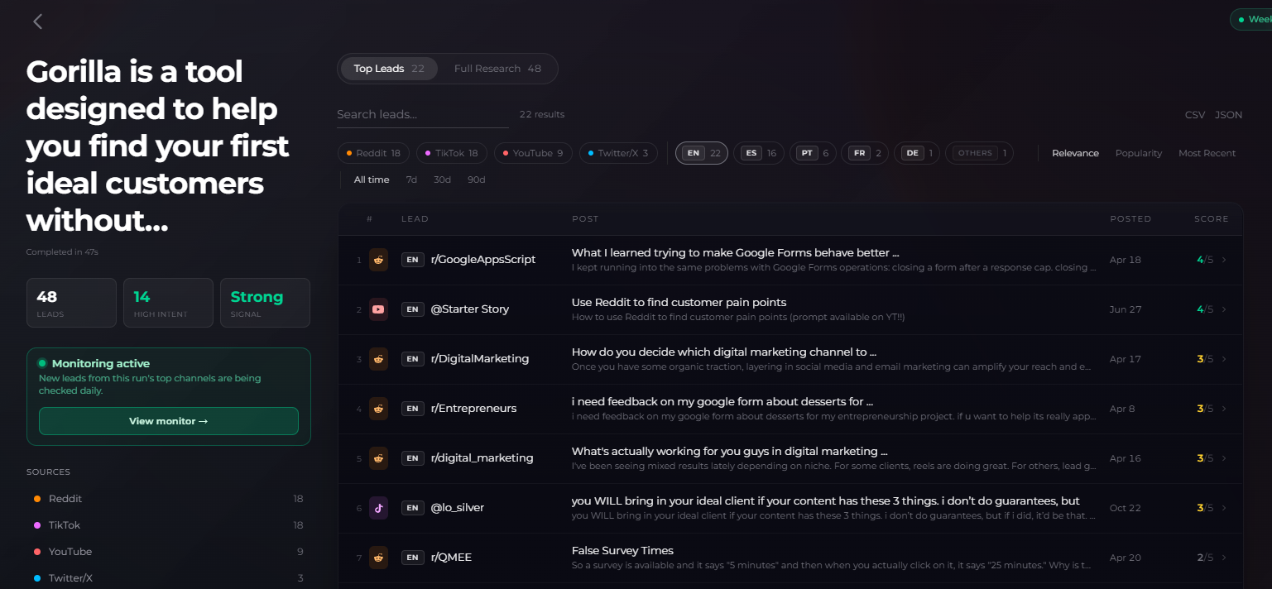The image size is (1272, 589).
Task: Toggle the TikTok 18 source filter chip
Action: tap(452, 153)
